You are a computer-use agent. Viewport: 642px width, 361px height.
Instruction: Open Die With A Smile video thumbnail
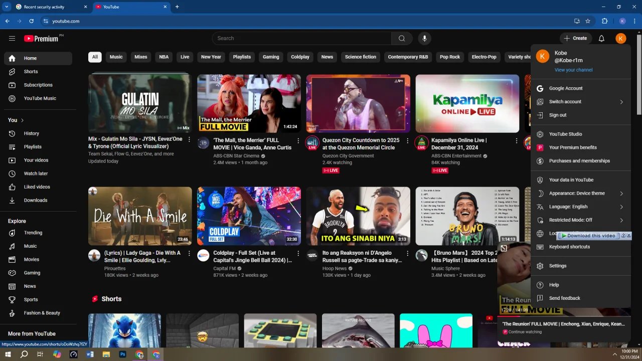pos(140,216)
